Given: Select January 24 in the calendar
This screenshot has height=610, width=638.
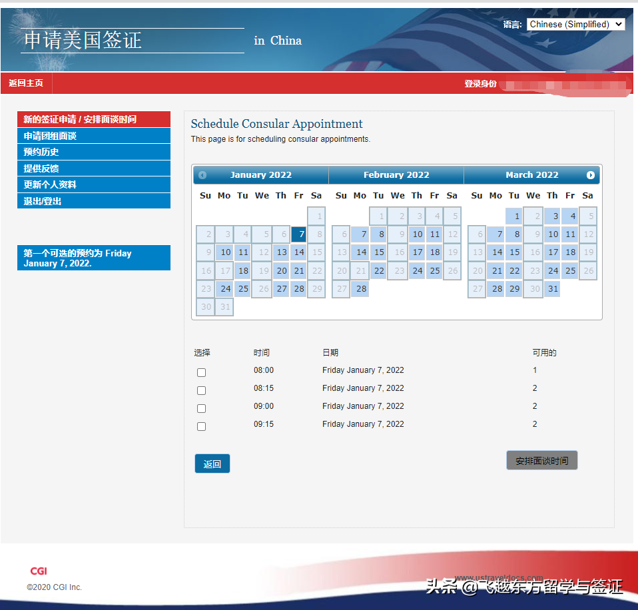Looking at the screenshot, I should (x=224, y=288).
